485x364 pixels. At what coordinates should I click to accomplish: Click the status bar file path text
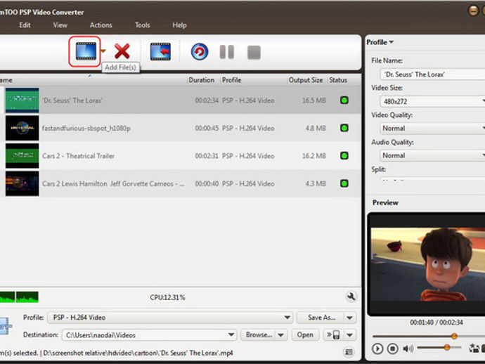[x=138, y=353]
